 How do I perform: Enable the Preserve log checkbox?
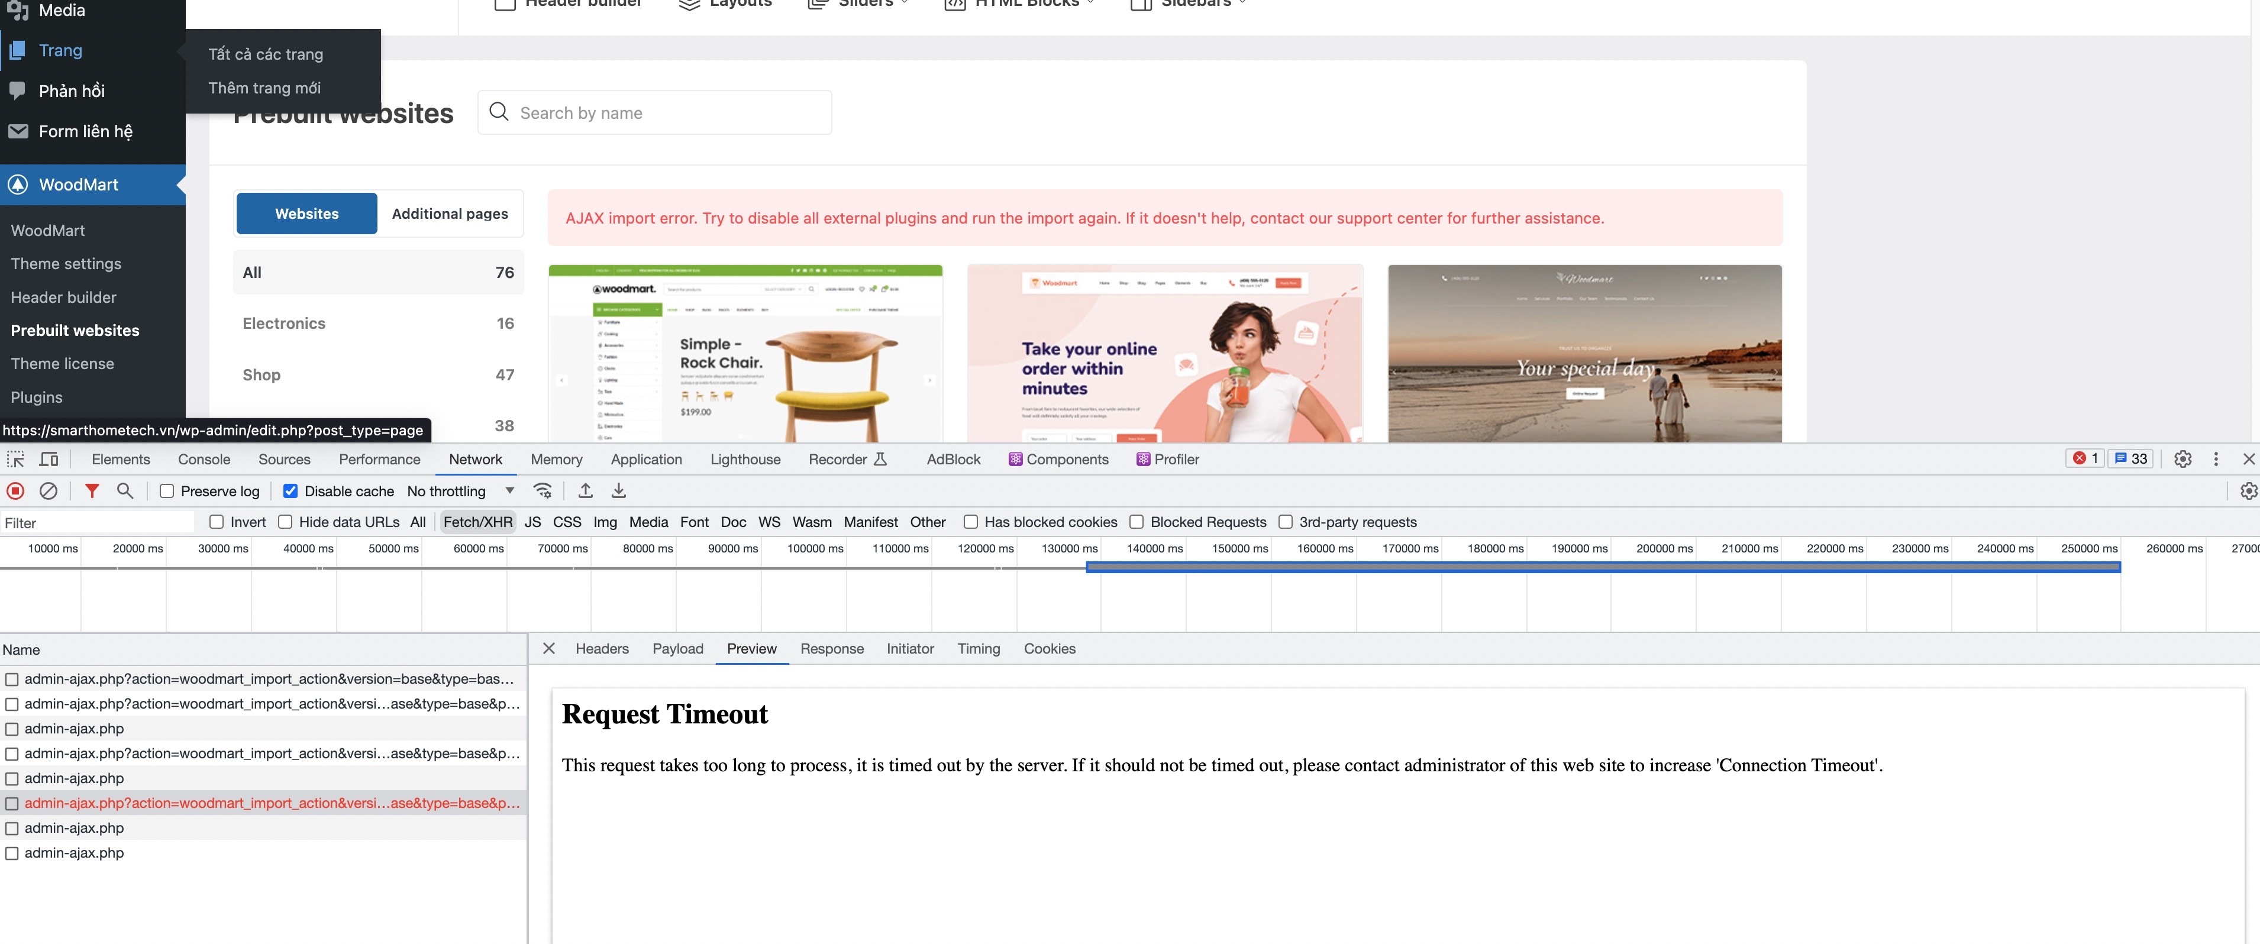(x=167, y=492)
